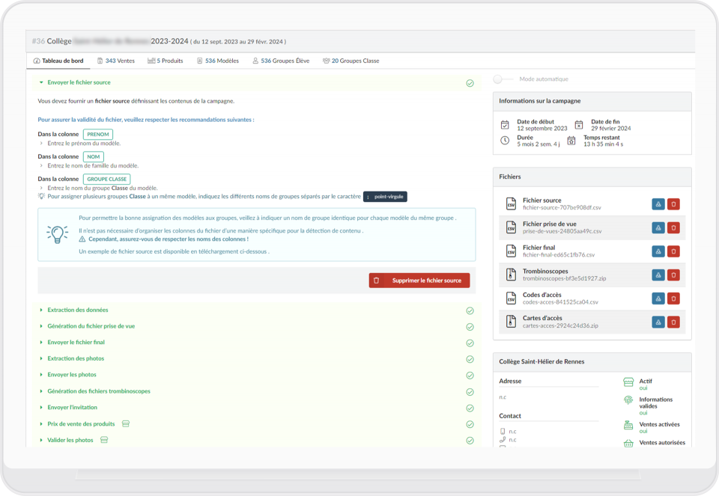Click the Trombinoscopes zip file icon
This screenshot has width=719, height=496.
pos(511,275)
